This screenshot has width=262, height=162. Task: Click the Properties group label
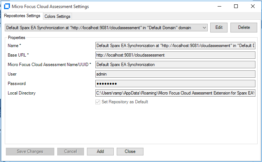click(x=17, y=38)
